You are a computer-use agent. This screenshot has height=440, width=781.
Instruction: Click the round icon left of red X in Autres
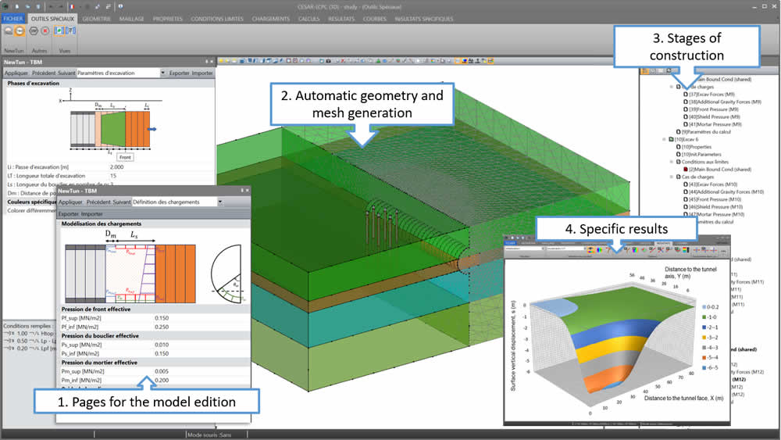[34, 31]
